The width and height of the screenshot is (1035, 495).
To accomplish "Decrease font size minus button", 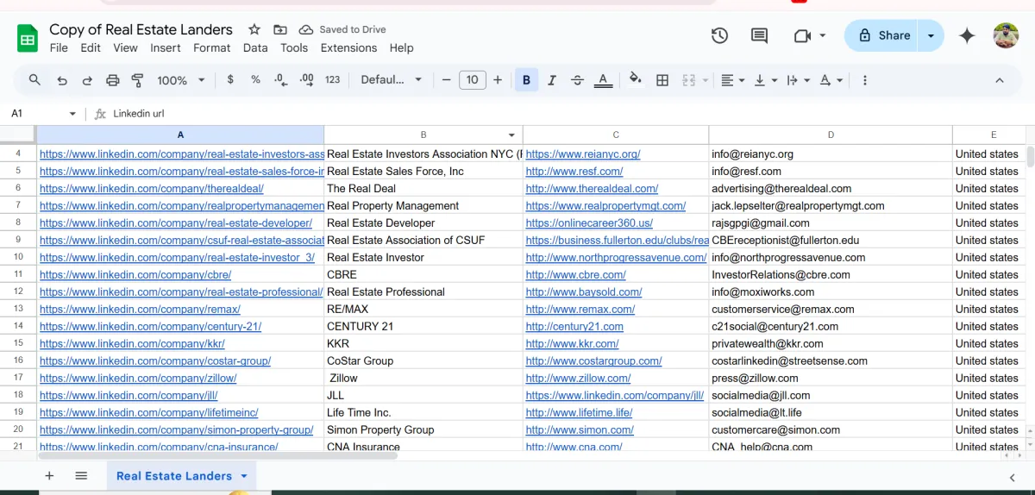I will coord(446,80).
